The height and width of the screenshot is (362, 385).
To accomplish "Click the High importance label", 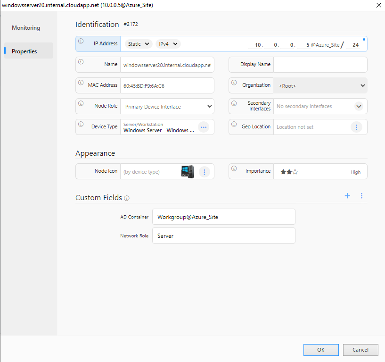I will click(355, 172).
